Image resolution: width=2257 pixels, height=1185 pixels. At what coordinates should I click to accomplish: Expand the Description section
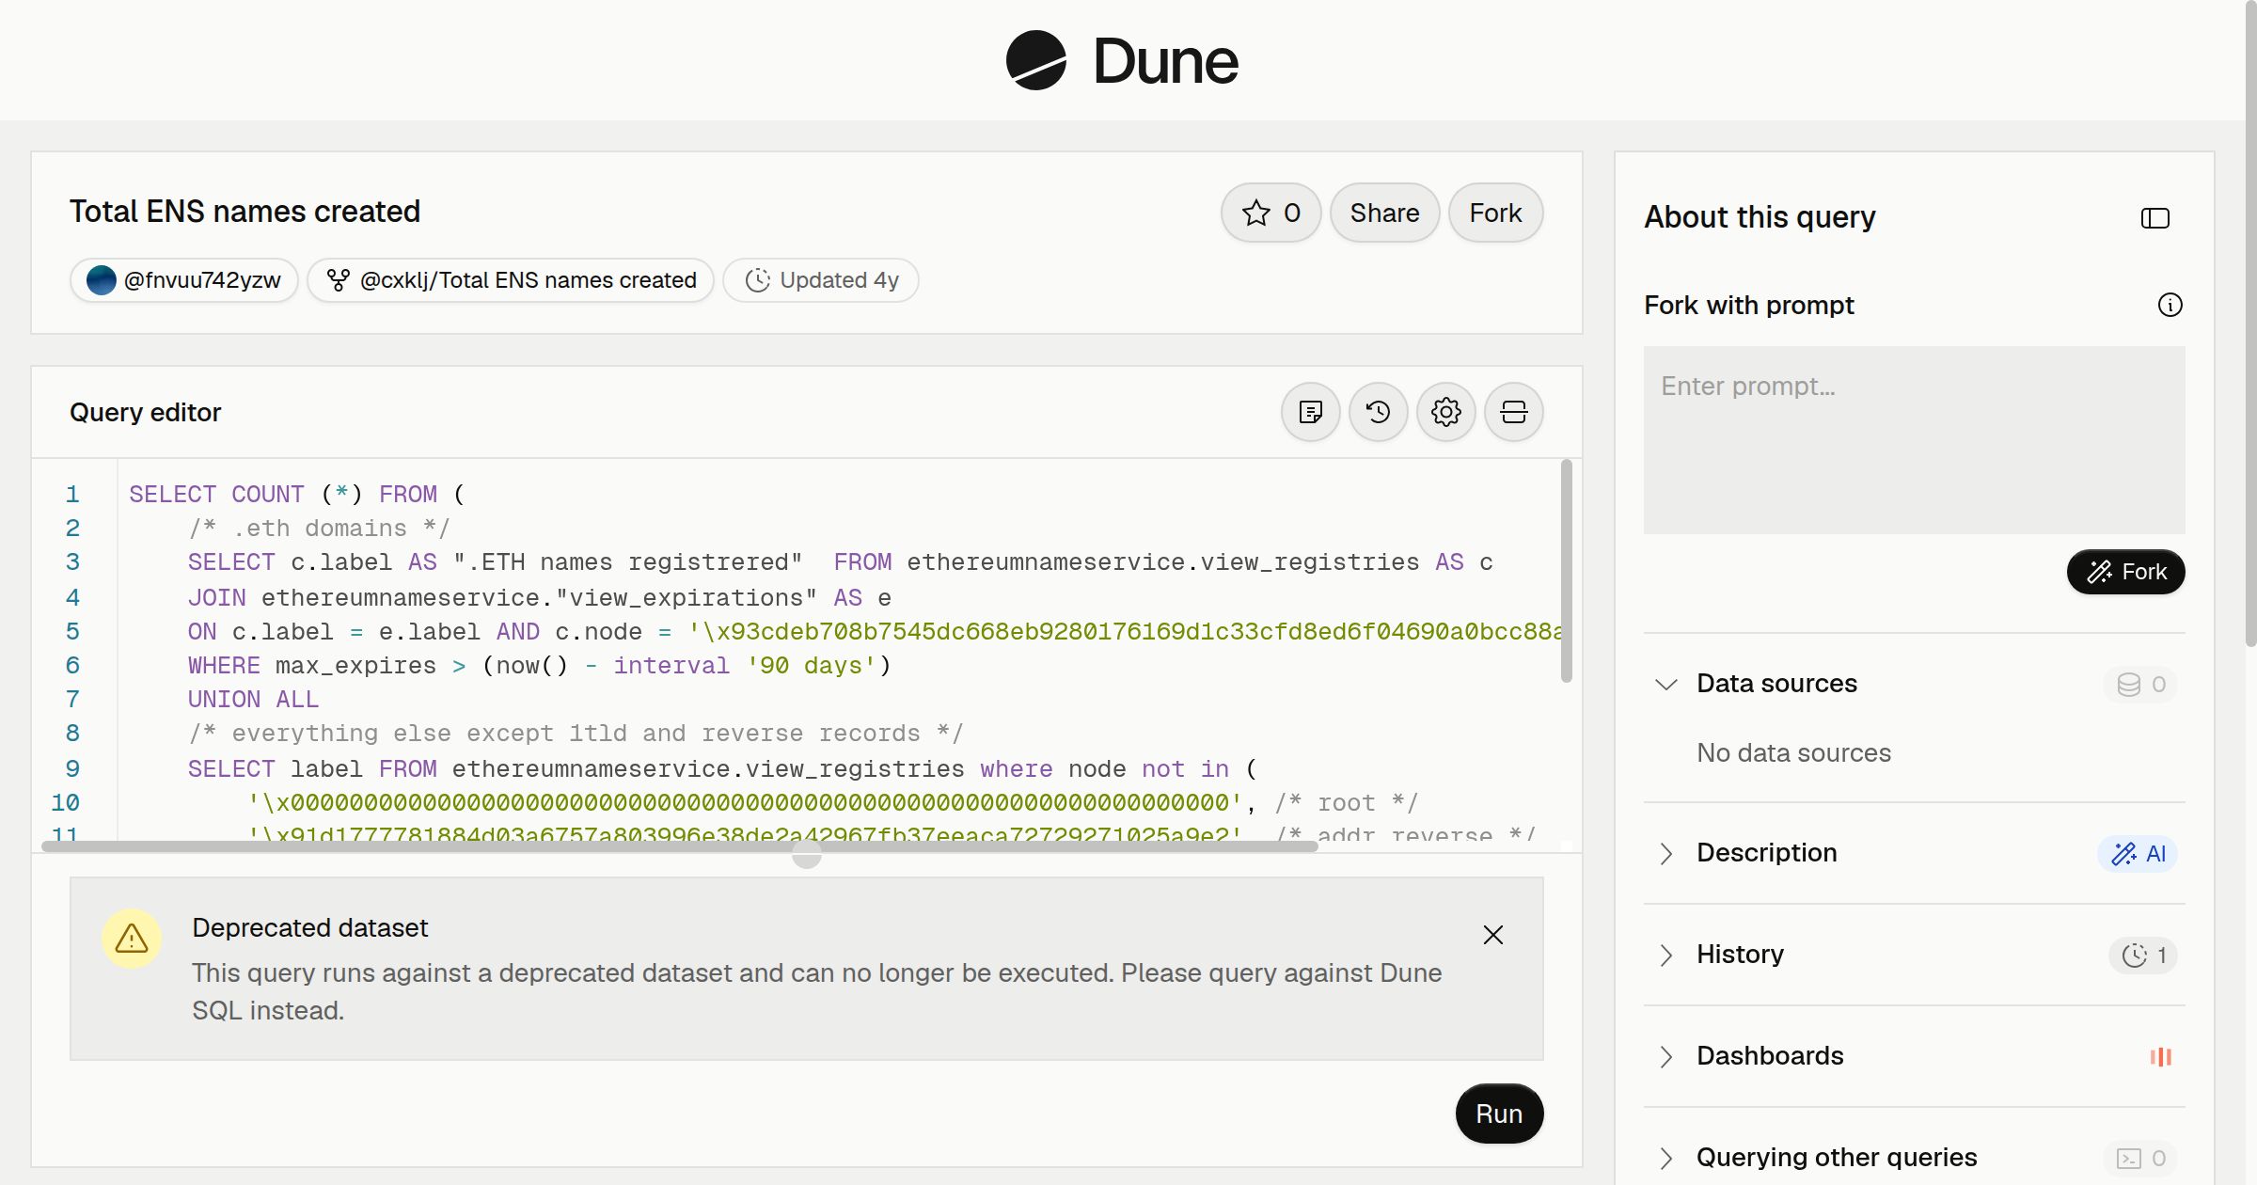point(1666,853)
